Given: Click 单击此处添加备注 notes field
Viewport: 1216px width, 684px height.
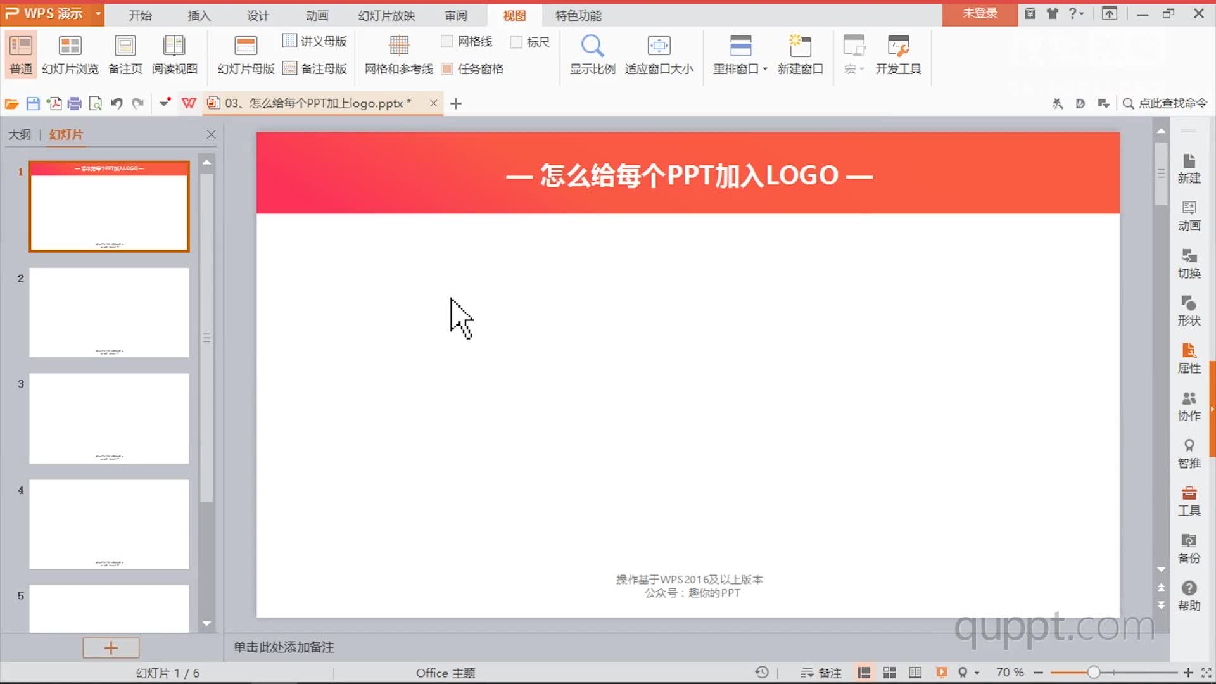Looking at the screenshot, I should [284, 647].
